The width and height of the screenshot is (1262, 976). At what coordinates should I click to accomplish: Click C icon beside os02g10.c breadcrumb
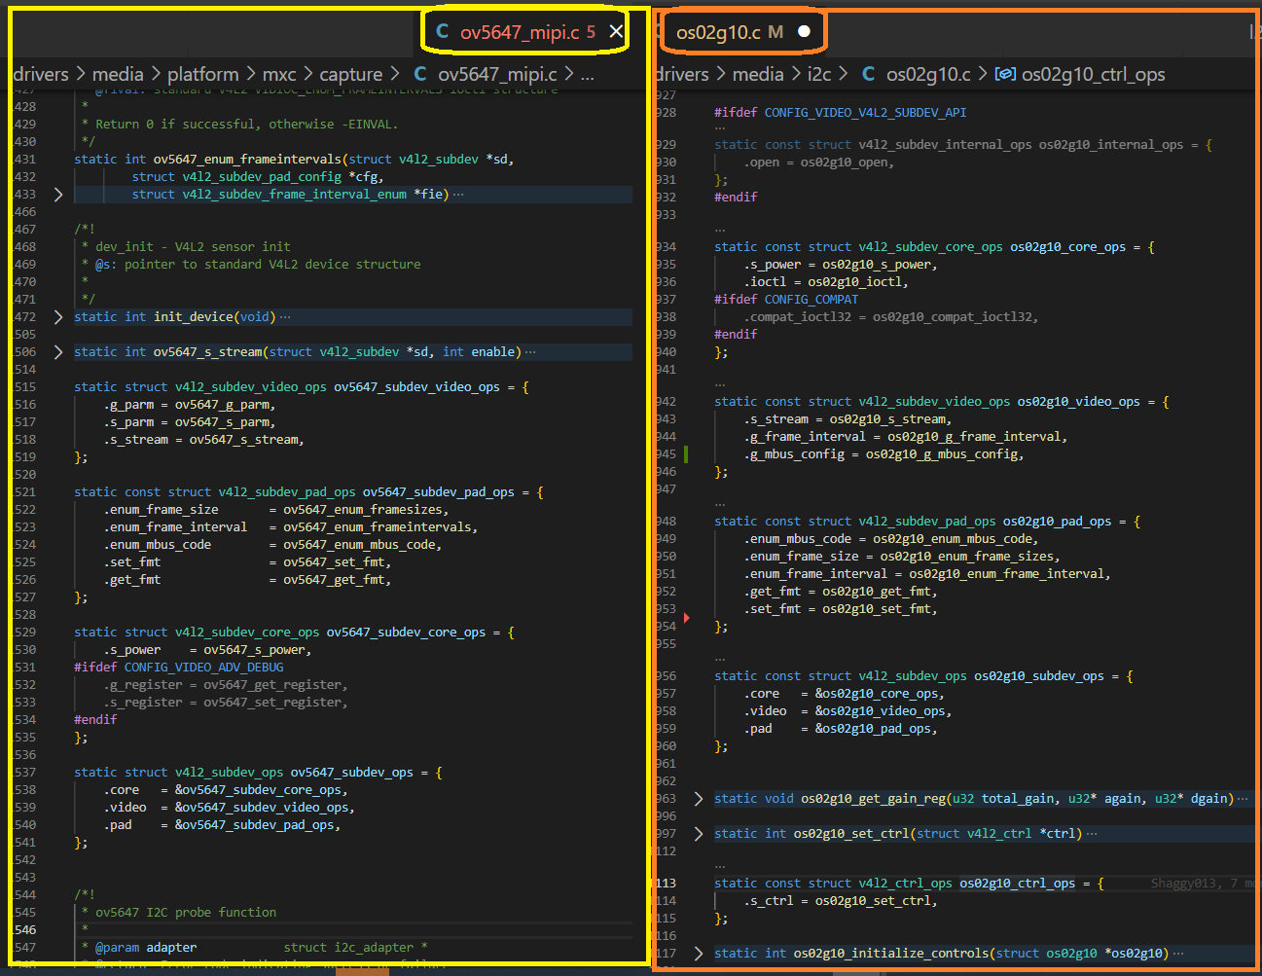pos(868,74)
